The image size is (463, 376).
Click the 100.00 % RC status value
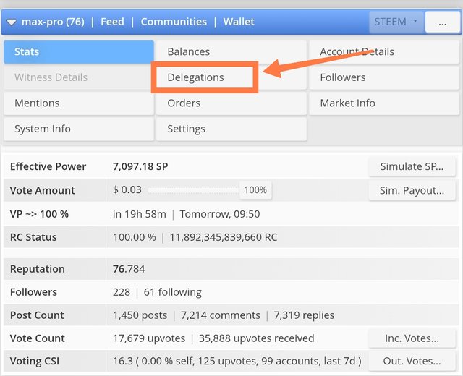[x=135, y=237]
